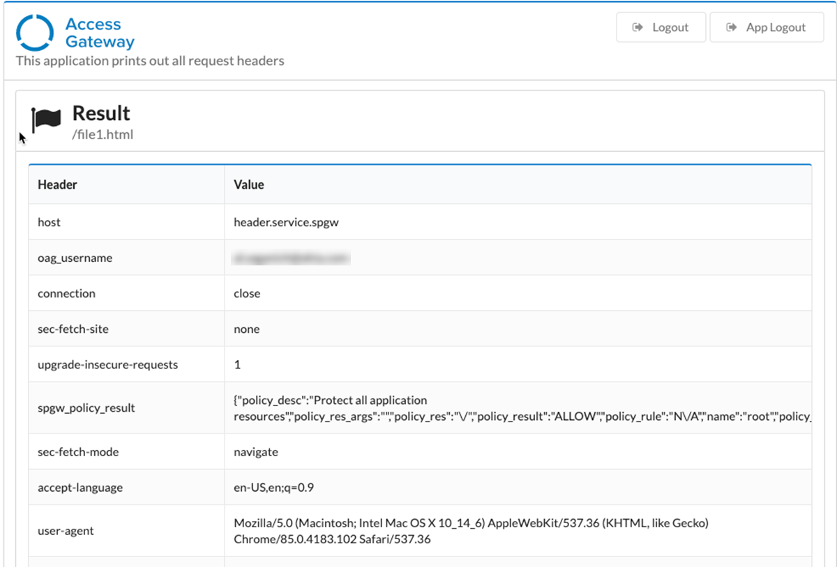The width and height of the screenshot is (837, 567).
Task: Select the Result heading
Action: [x=101, y=113]
